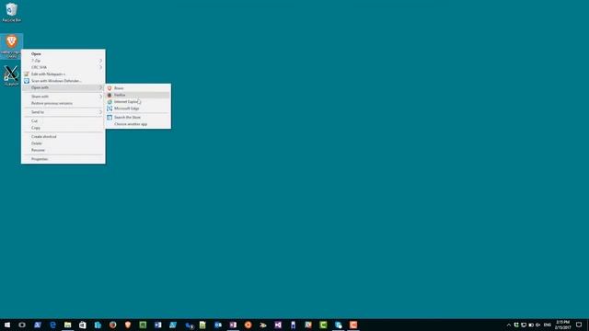Viewport: 589px width, 331px height.
Task: Launch Microsoft Edge from the taskbar
Action: coord(52,325)
